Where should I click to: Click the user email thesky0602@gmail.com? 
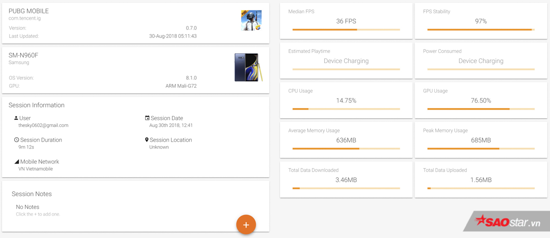(43, 125)
